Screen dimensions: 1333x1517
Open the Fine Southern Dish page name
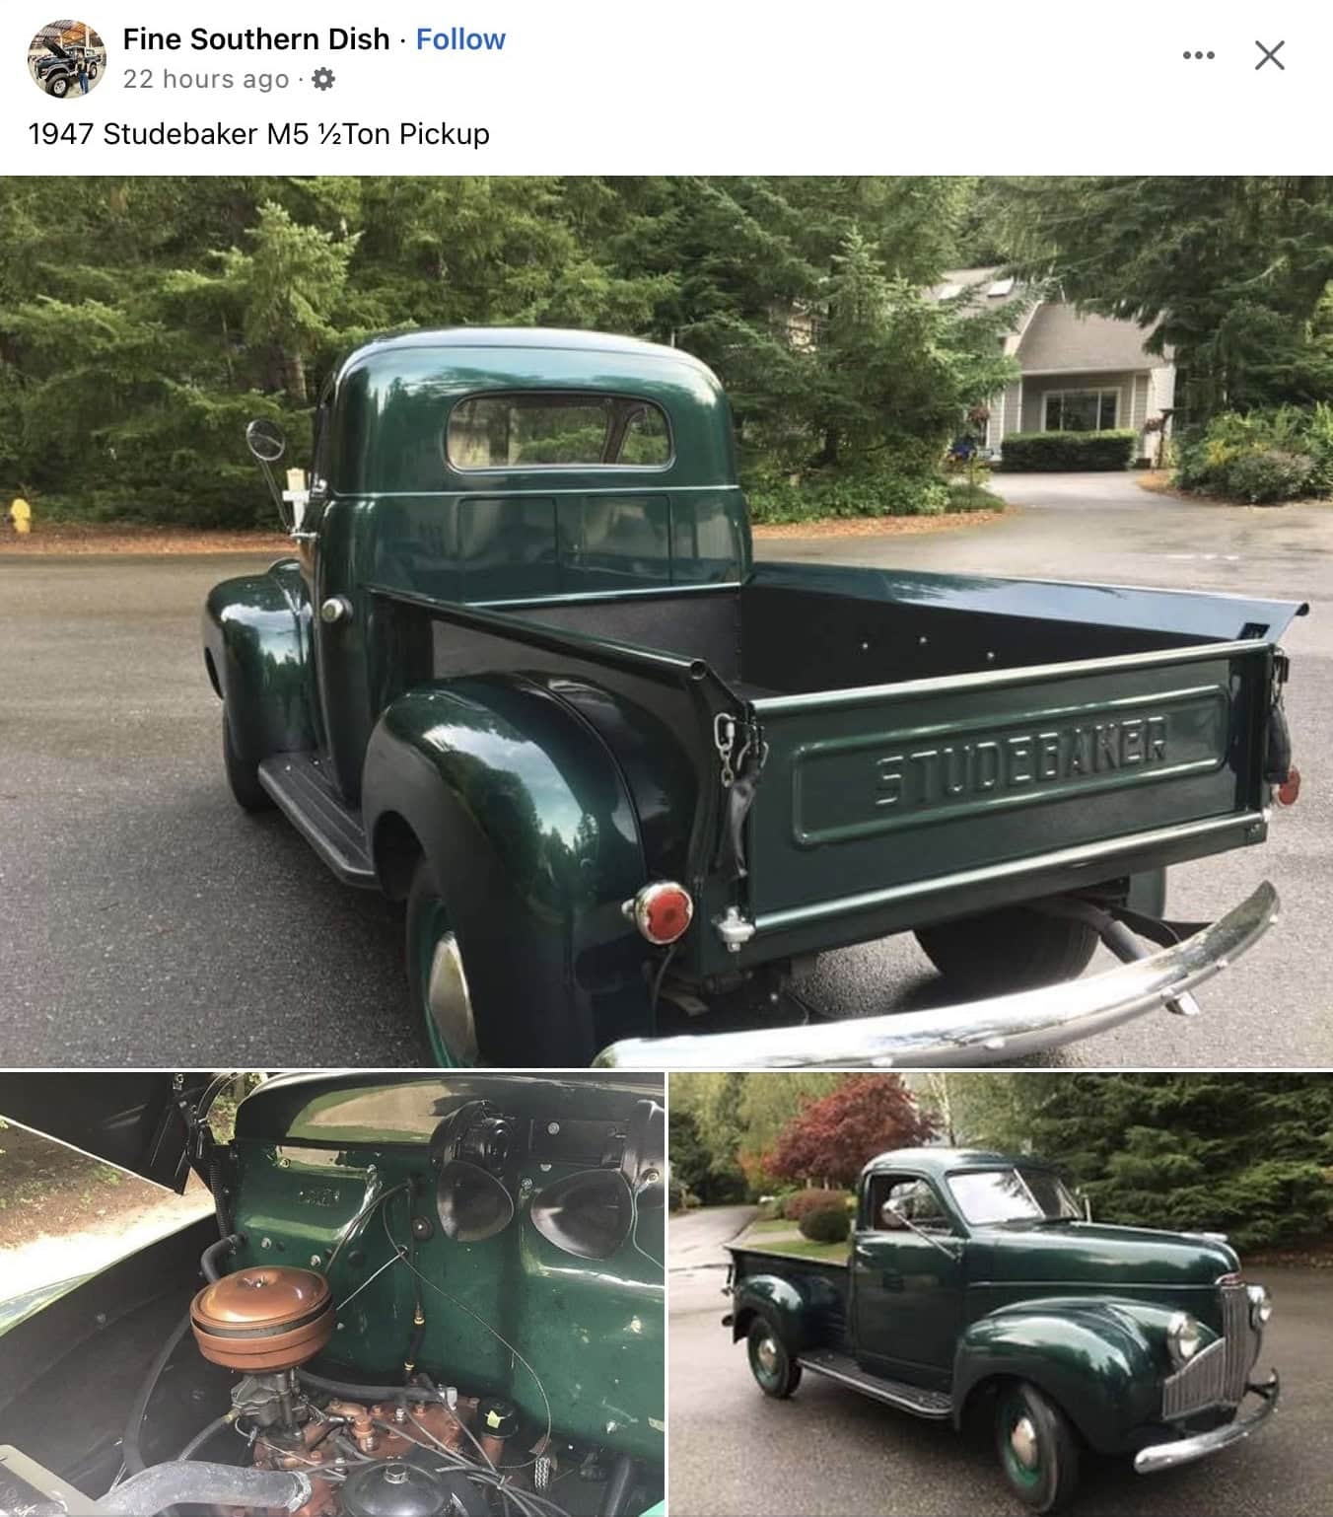click(256, 39)
